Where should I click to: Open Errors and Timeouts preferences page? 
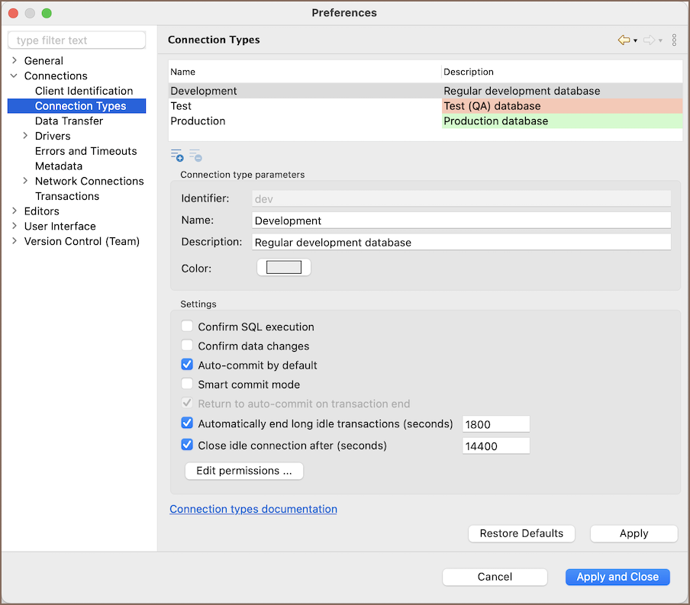pyautogui.click(x=85, y=151)
